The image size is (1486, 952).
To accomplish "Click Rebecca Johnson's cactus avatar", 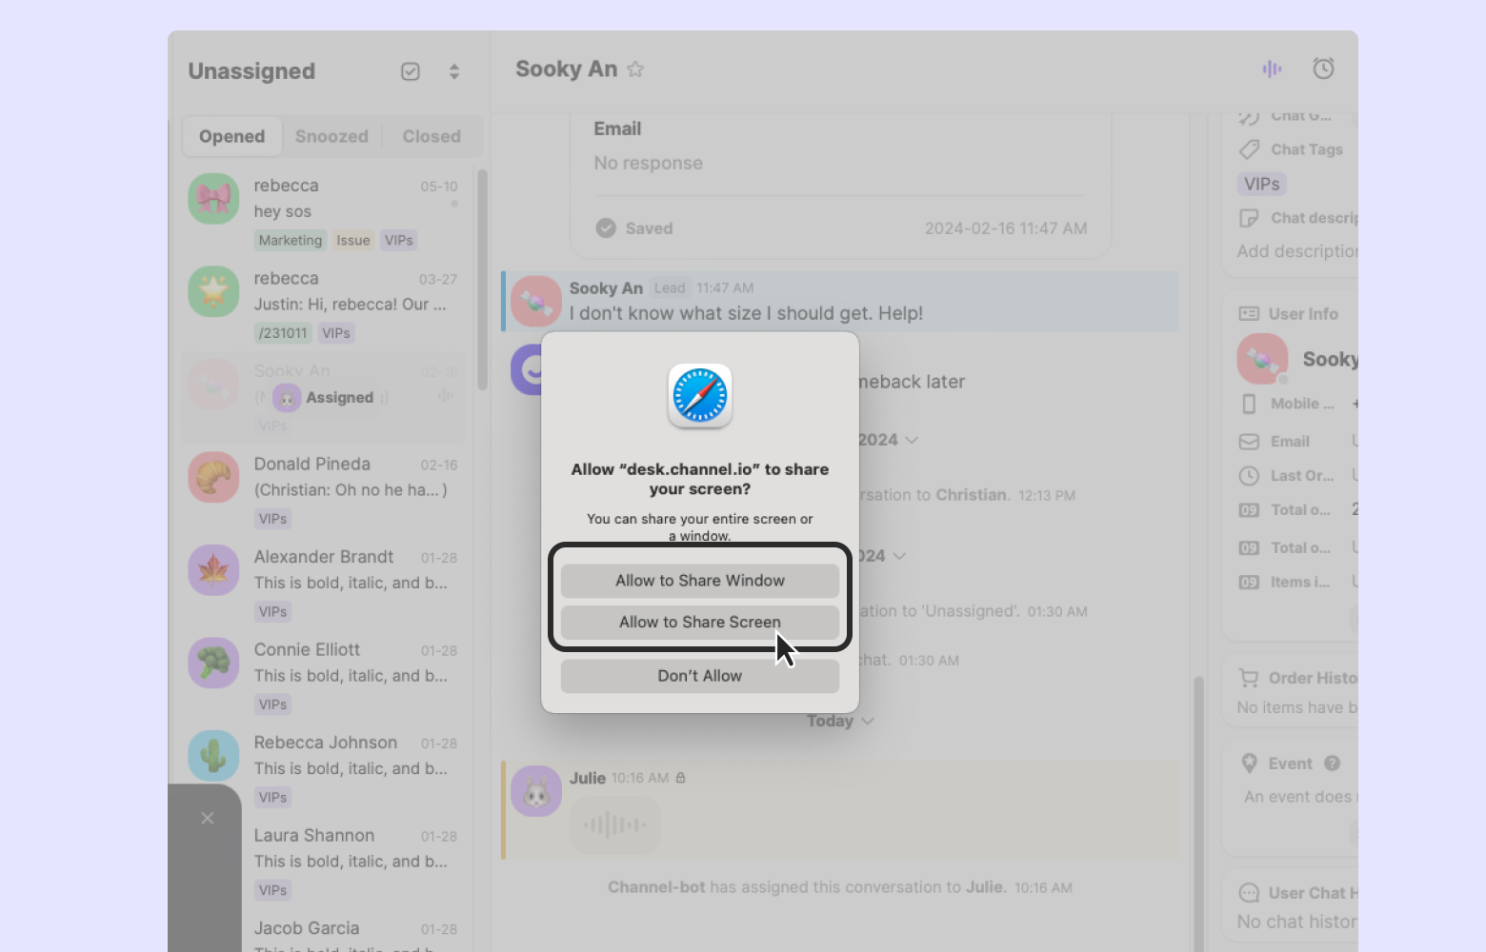I will (213, 756).
